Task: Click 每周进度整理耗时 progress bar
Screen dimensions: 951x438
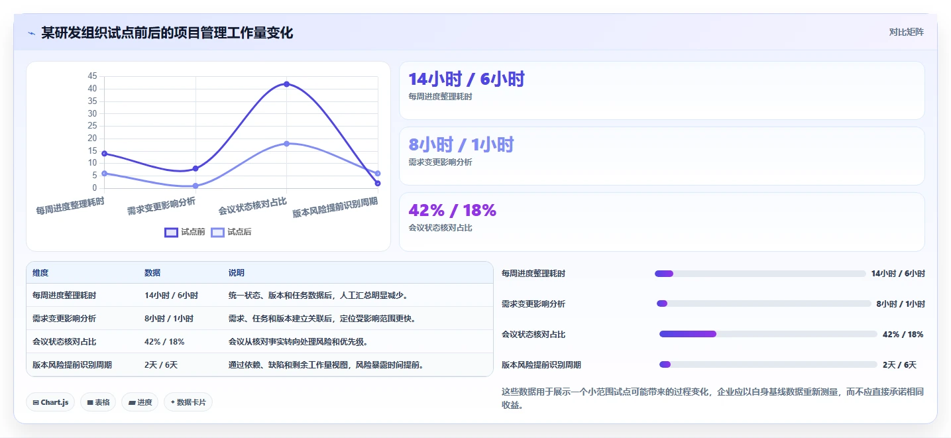Action: [x=760, y=274]
